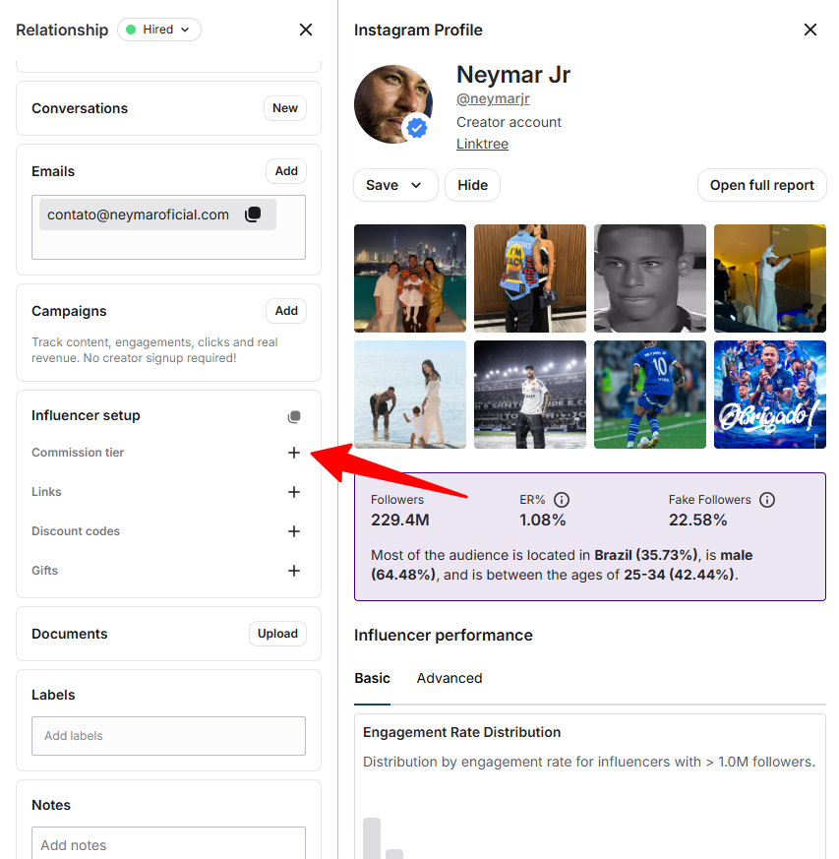Viewport: 839px width, 859px height.
Task: Add Discount codes with plus icon
Action: point(294,531)
